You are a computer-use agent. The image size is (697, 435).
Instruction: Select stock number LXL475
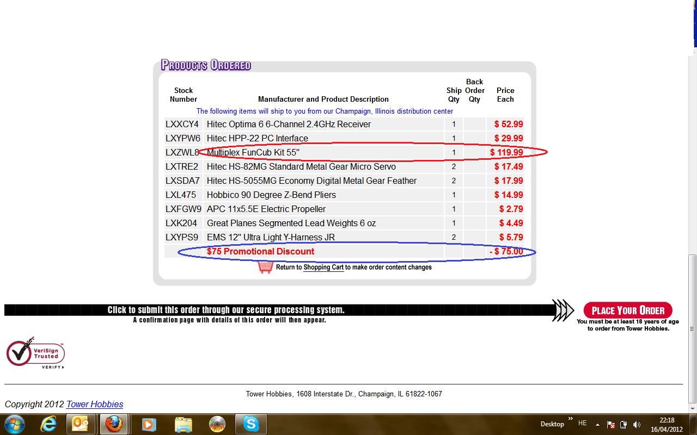coord(182,195)
